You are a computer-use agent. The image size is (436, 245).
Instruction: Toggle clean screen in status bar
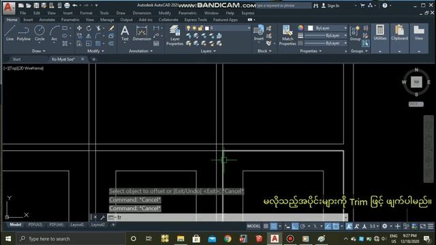[x=422, y=226]
